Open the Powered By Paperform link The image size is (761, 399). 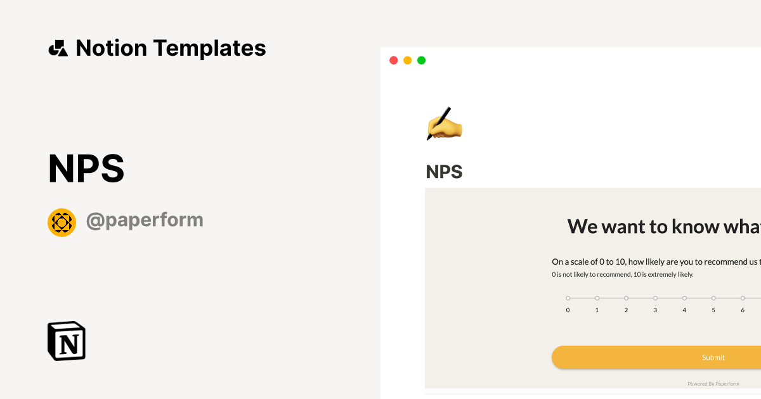713,383
